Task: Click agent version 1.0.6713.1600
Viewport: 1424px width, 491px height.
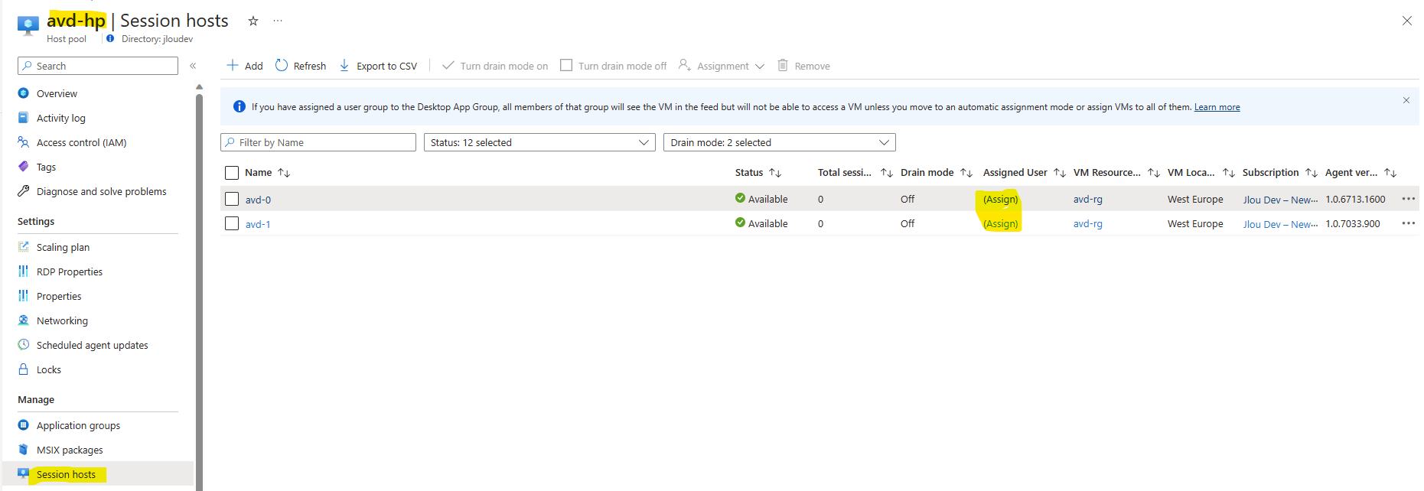Action: point(1355,200)
